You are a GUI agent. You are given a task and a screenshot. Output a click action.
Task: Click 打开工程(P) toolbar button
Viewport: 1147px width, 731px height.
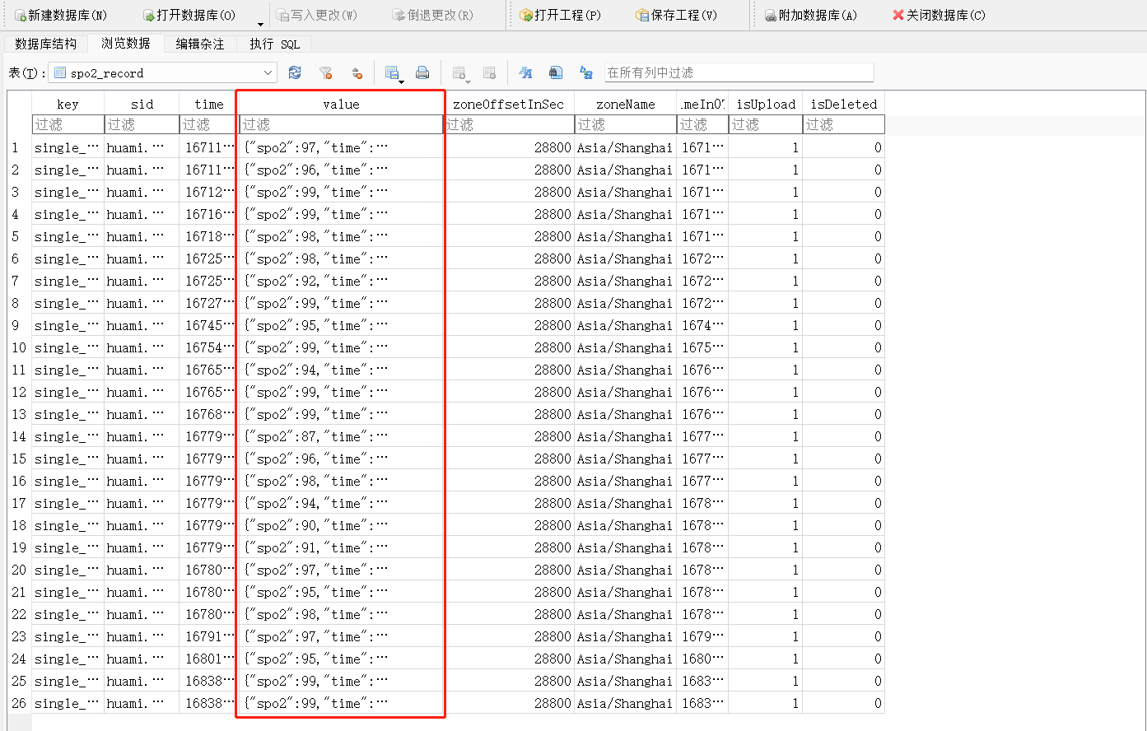pyautogui.click(x=561, y=15)
